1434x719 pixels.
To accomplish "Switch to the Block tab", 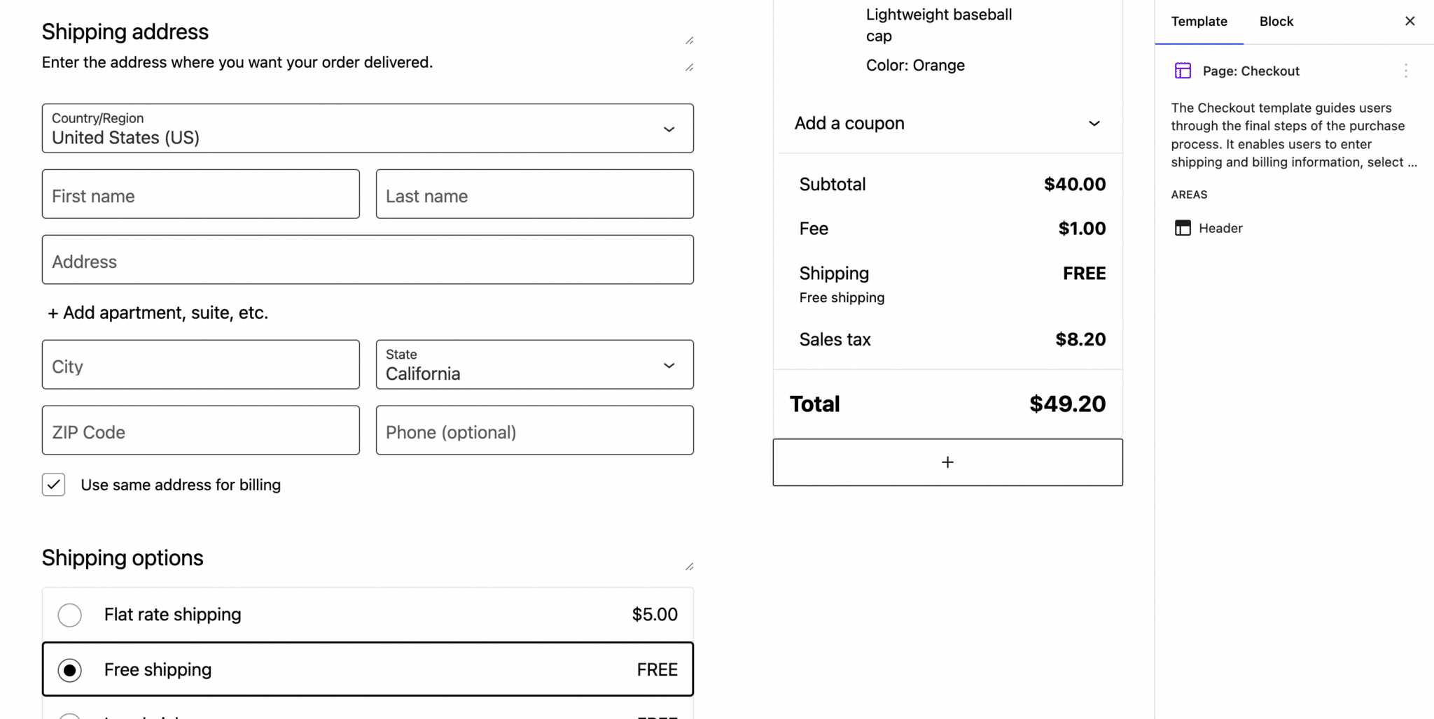I will coord(1276,21).
